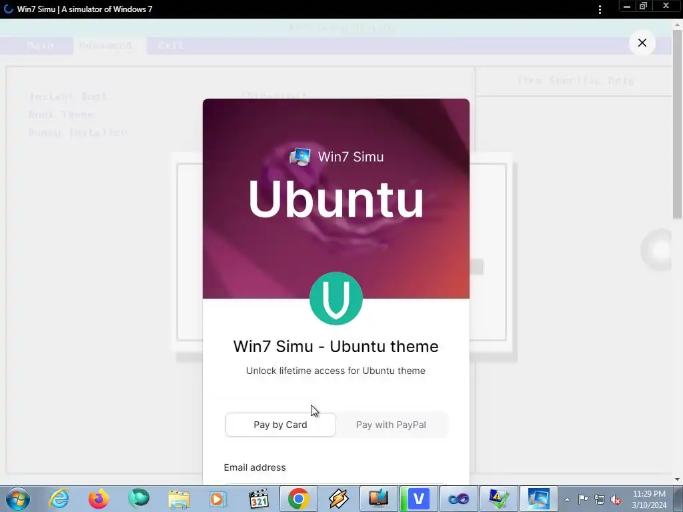The width and height of the screenshot is (683, 512).
Task: Open the clock showing 11:29 PM
Action: (649, 499)
